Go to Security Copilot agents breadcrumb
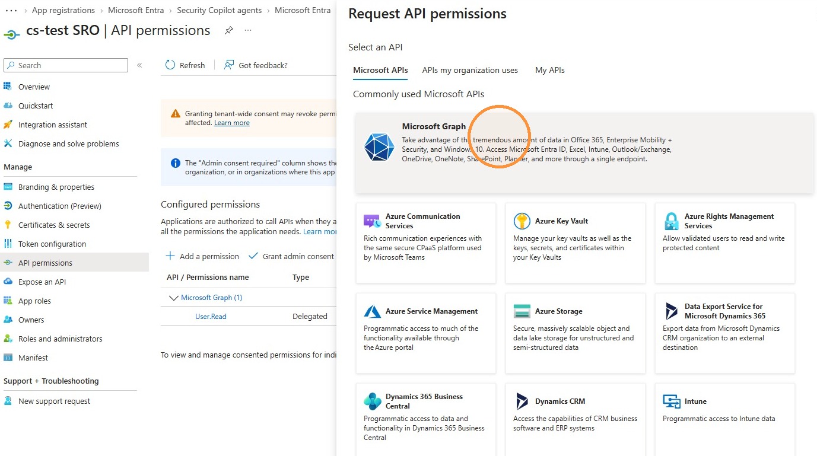The height and width of the screenshot is (456, 817). coord(220,10)
